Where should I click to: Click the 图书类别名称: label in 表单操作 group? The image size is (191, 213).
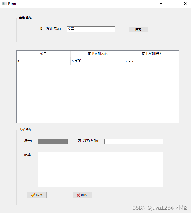pos(88,141)
